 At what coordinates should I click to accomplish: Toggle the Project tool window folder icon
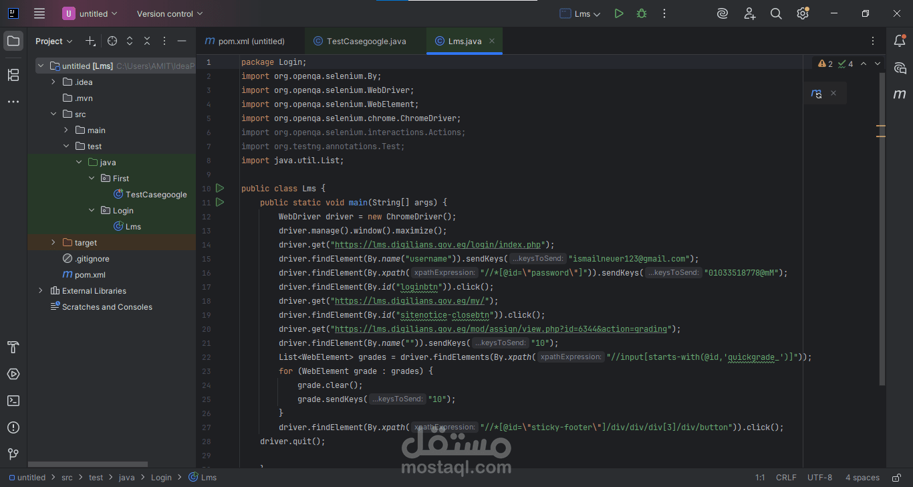click(13, 41)
